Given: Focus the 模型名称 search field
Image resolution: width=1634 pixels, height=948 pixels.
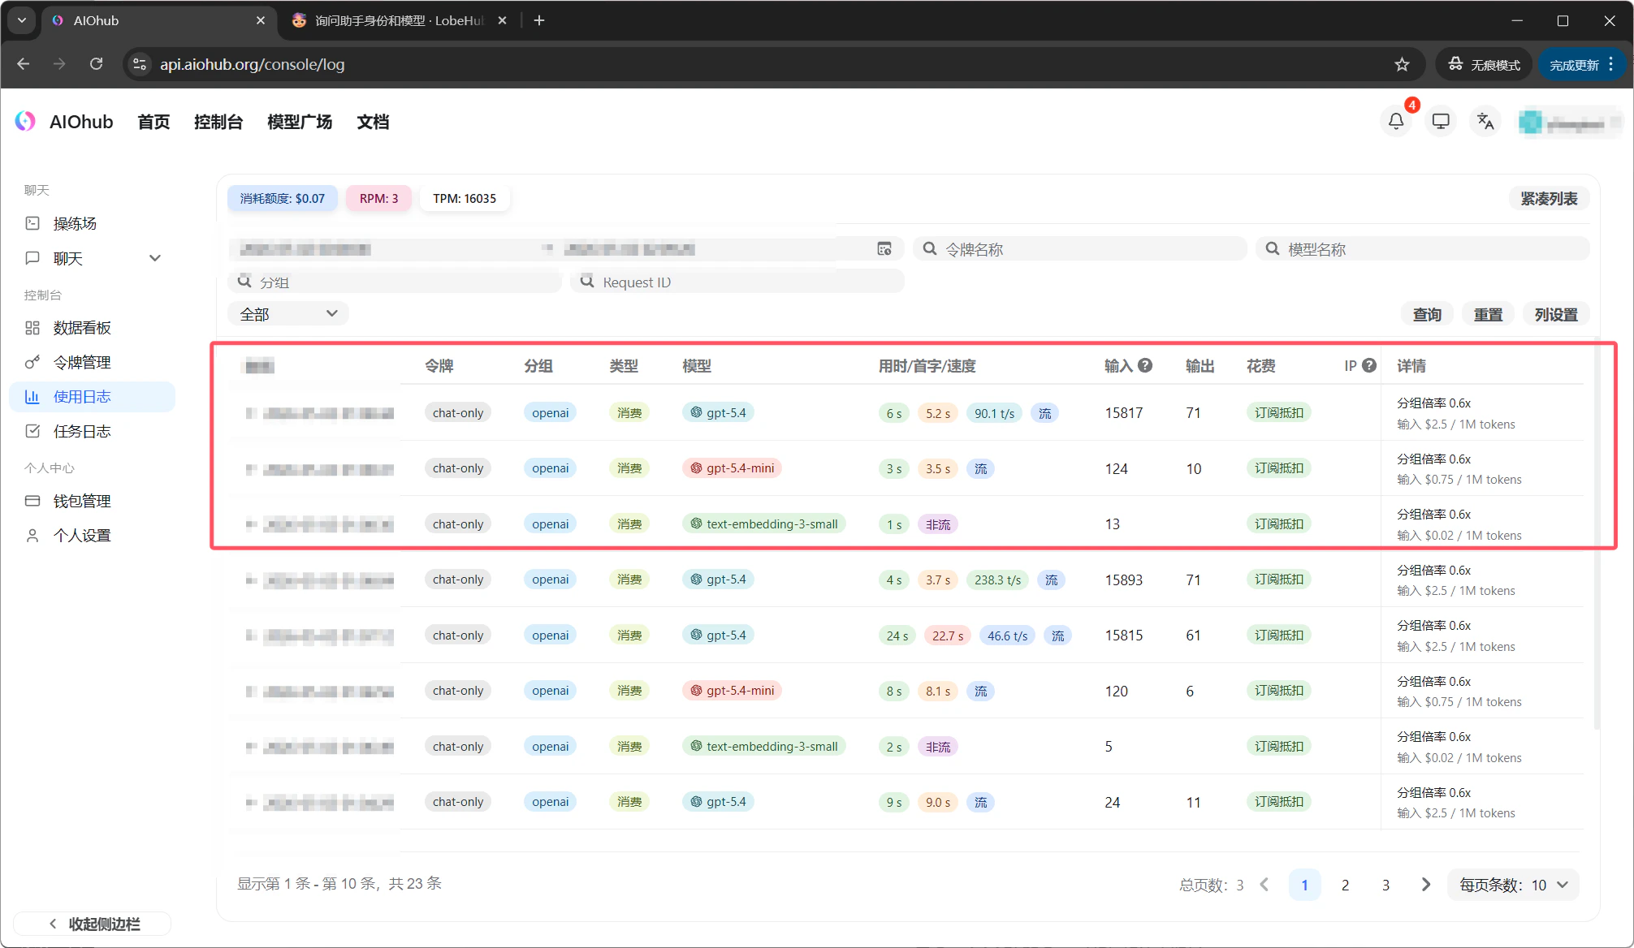Looking at the screenshot, I should click(x=1423, y=249).
